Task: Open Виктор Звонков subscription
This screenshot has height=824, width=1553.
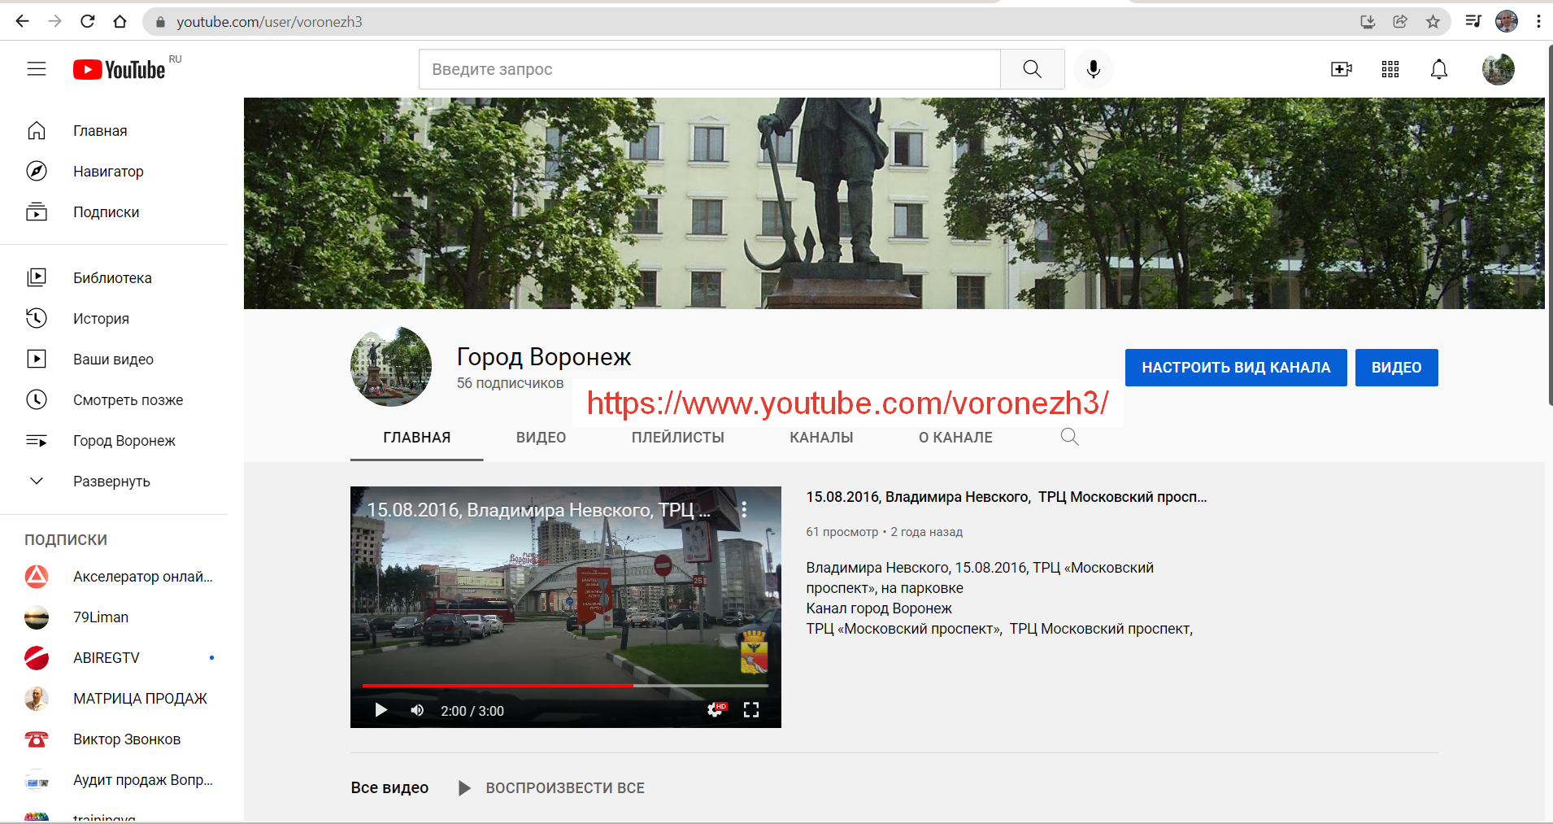Action: coord(114,739)
